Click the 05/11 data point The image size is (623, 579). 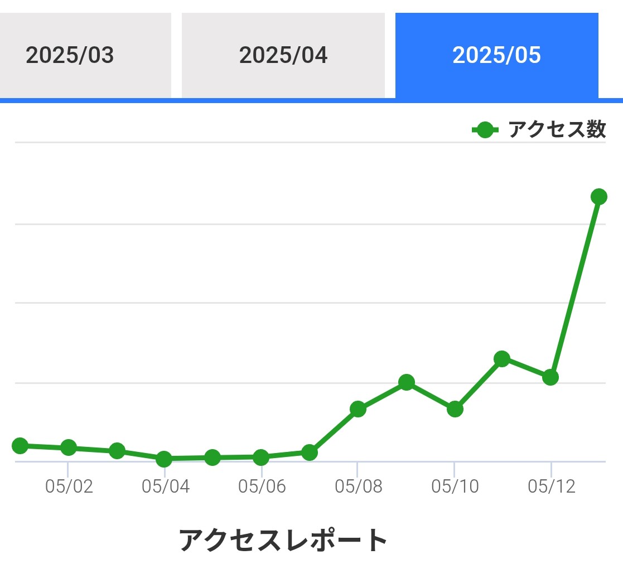pos(502,359)
